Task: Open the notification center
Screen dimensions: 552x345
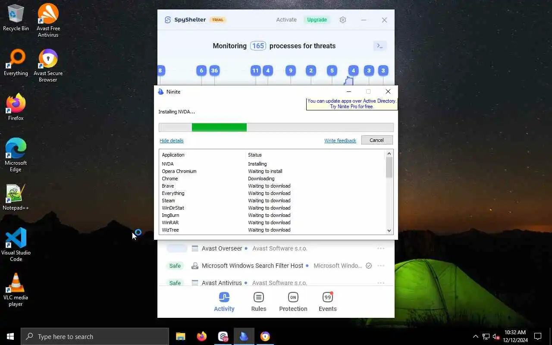Action: [538, 336]
